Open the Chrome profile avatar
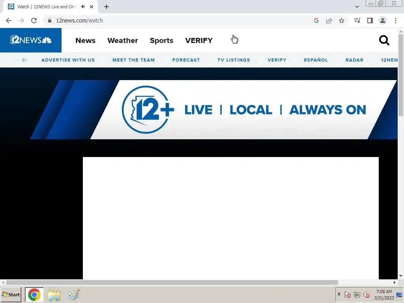The image size is (404, 303). point(383,21)
